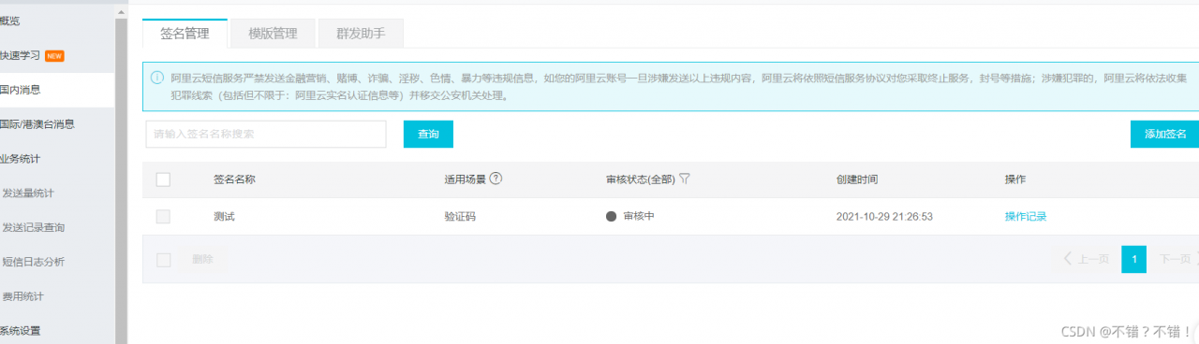The width and height of the screenshot is (1199, 344).
Task: Open 国际/港澳台消息 in the sidebar
Action: click(37, 124)
